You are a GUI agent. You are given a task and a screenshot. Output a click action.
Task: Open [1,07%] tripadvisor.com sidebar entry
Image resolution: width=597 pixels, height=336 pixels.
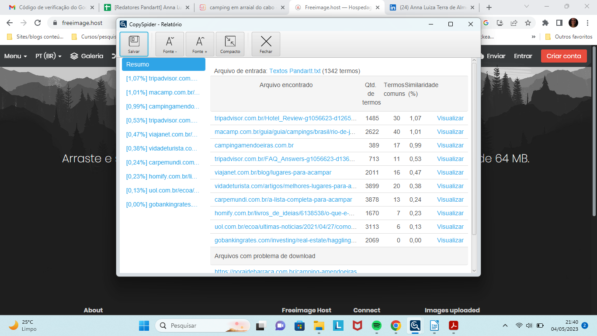(x=162, y=78)
